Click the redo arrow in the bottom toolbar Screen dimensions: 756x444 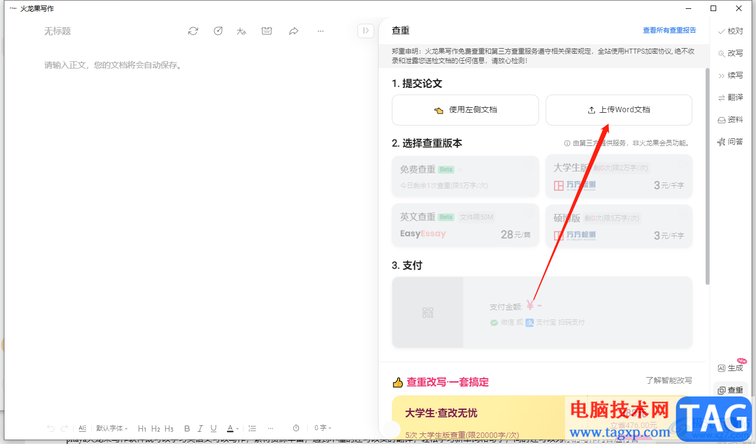pos(64,429)
